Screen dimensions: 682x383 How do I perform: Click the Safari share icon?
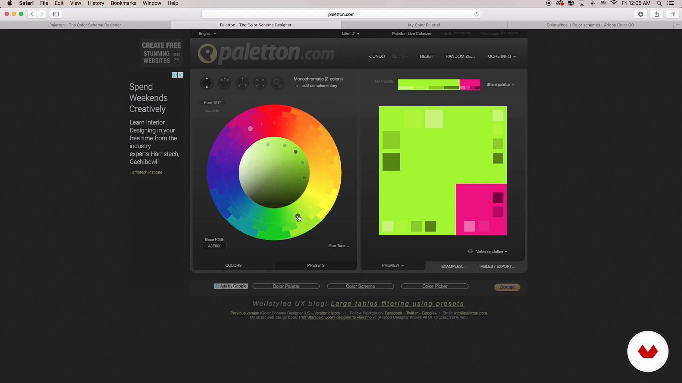click(656, 14)
